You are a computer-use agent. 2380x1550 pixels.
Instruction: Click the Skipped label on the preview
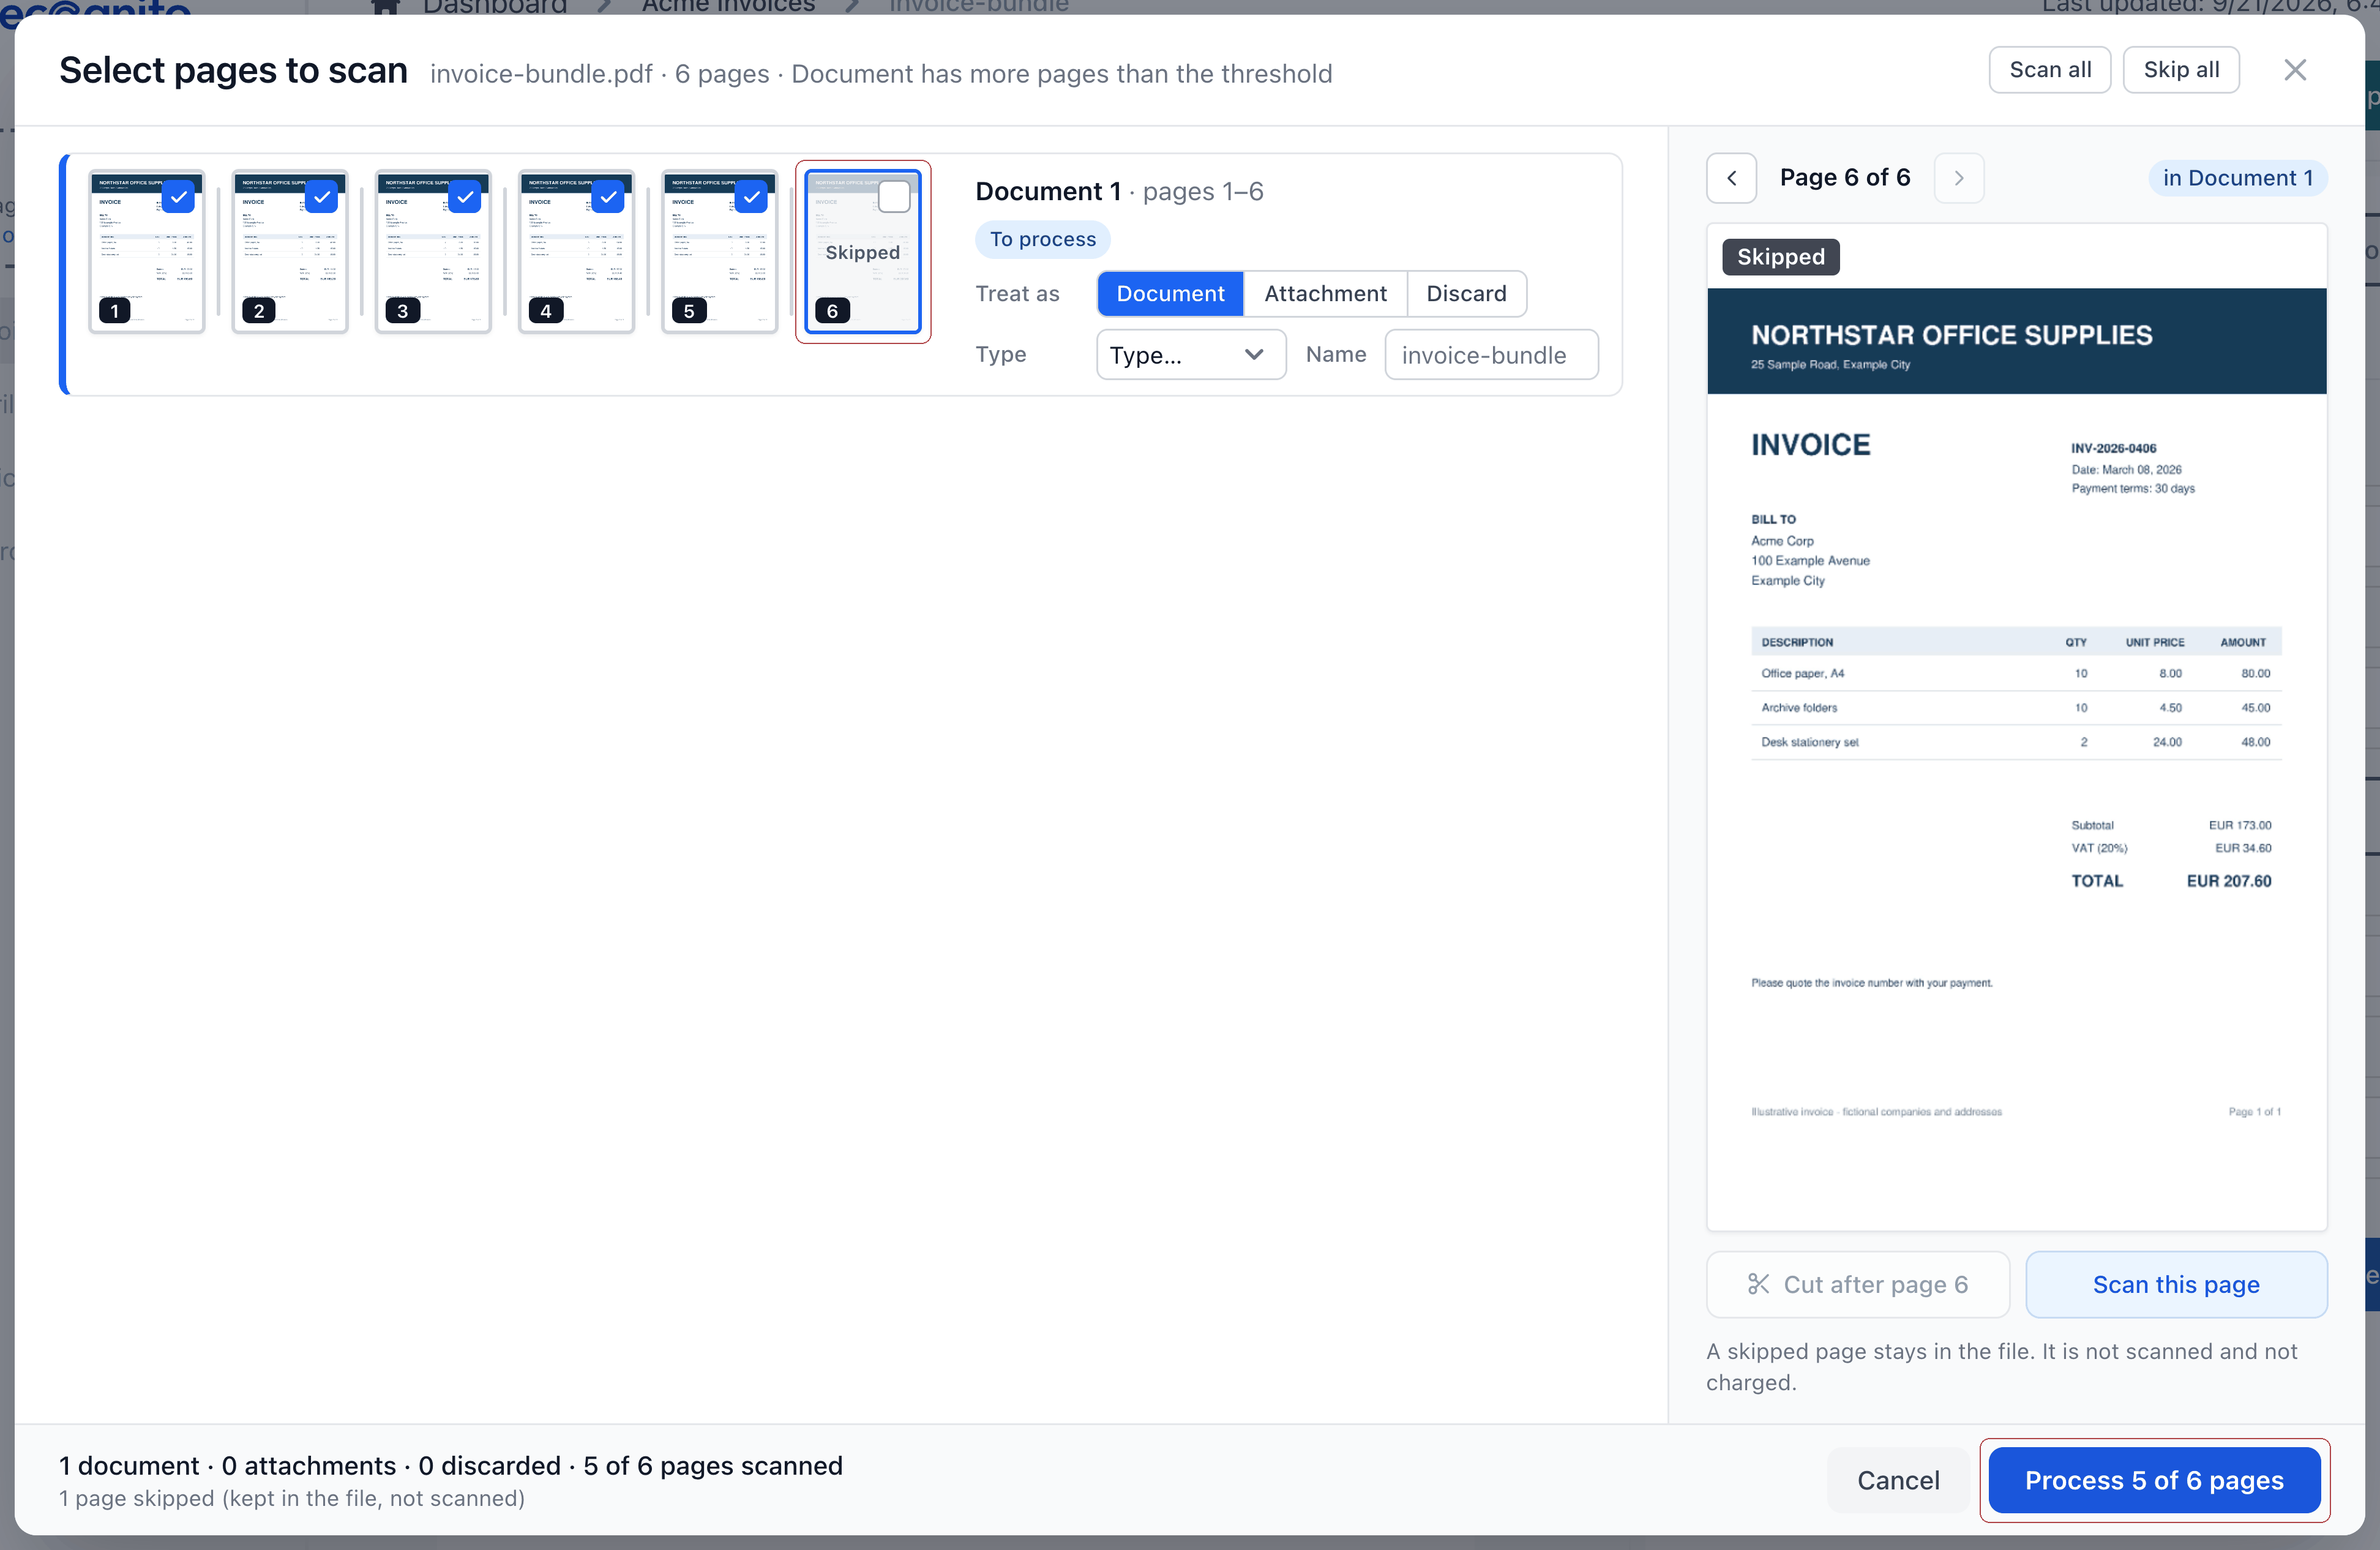1781,257
